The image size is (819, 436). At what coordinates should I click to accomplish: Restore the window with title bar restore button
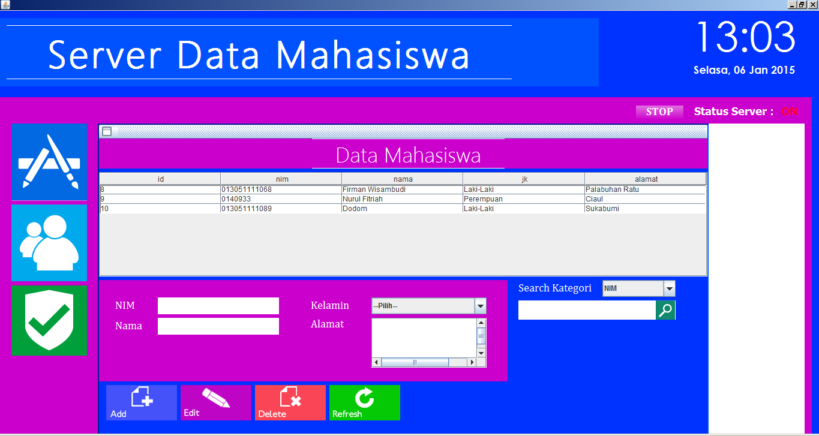pos(802,5)
